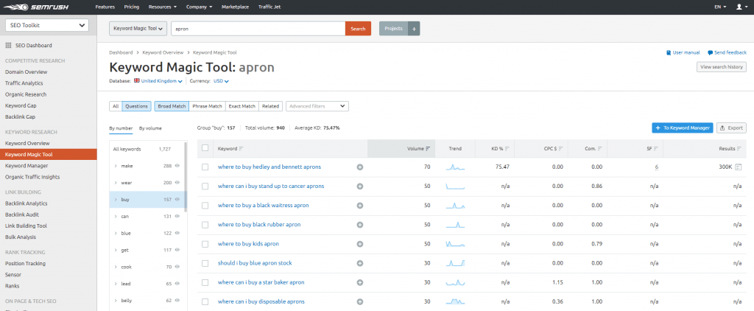Open Keyword Overview breadcrumb link
This screenshot has width=754, height=311.
click(163, 52)
